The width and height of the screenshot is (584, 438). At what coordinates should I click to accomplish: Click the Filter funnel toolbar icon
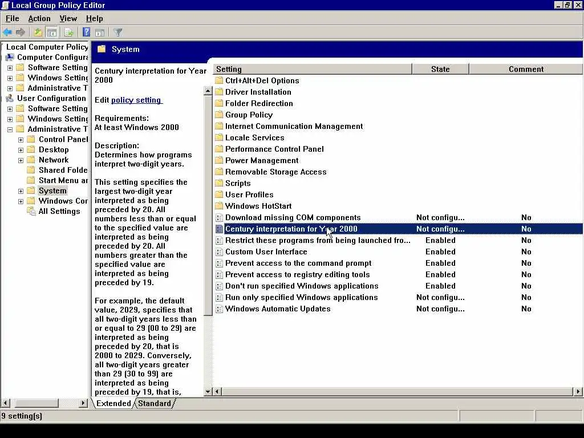(x=118, y=33)
